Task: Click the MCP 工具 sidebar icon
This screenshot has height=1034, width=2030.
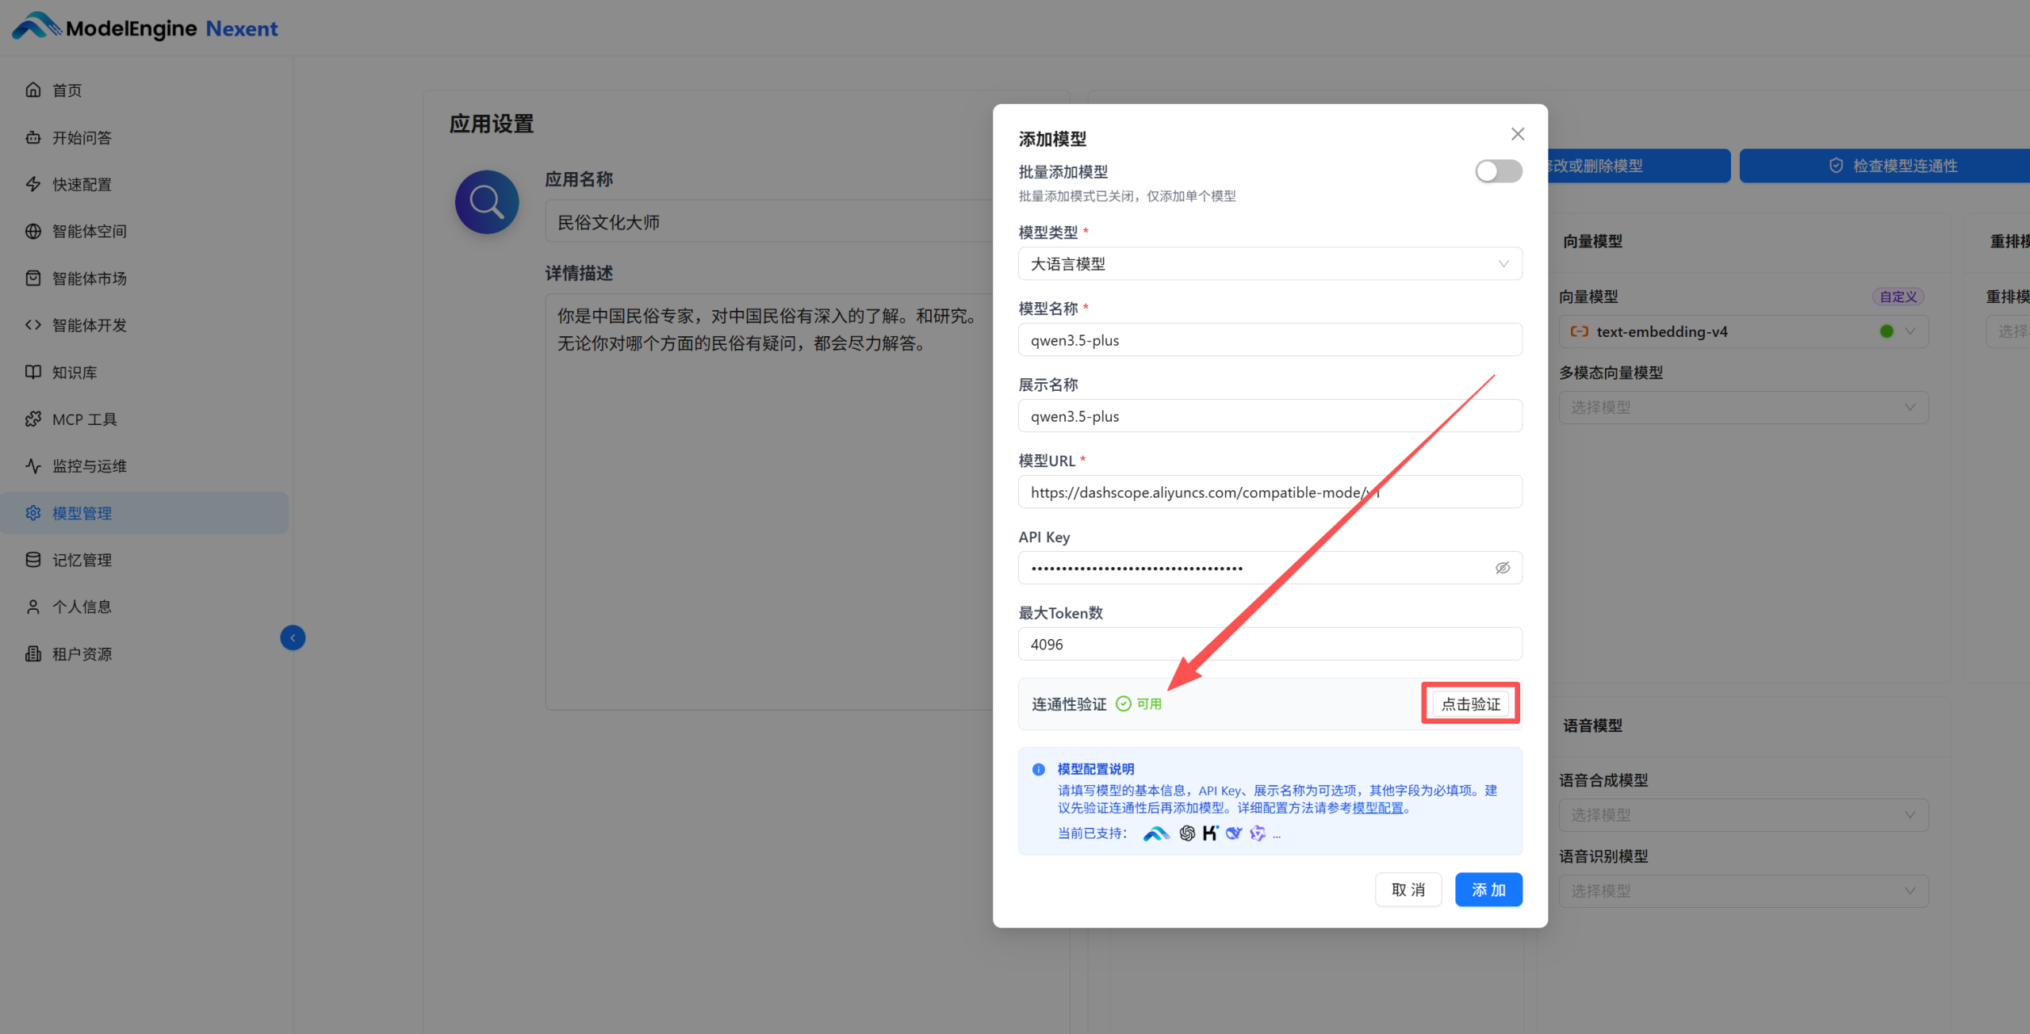Action: 33,419
